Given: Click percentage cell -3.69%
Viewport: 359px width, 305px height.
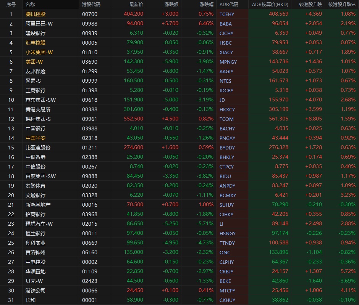Looking at the screenshot, I should pos(347,281).
